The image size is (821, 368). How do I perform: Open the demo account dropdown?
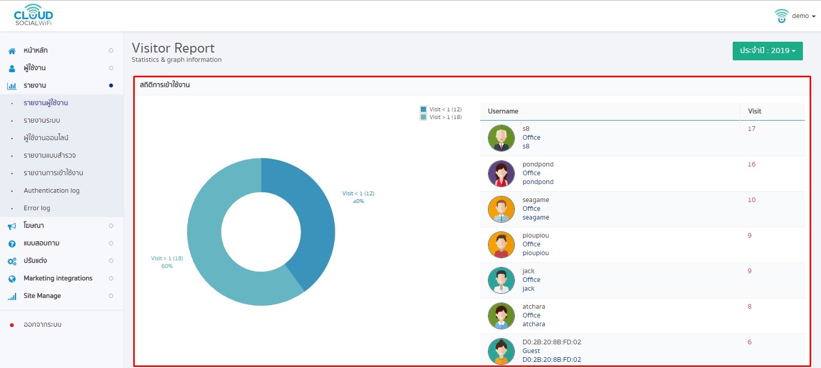point(803,16)
